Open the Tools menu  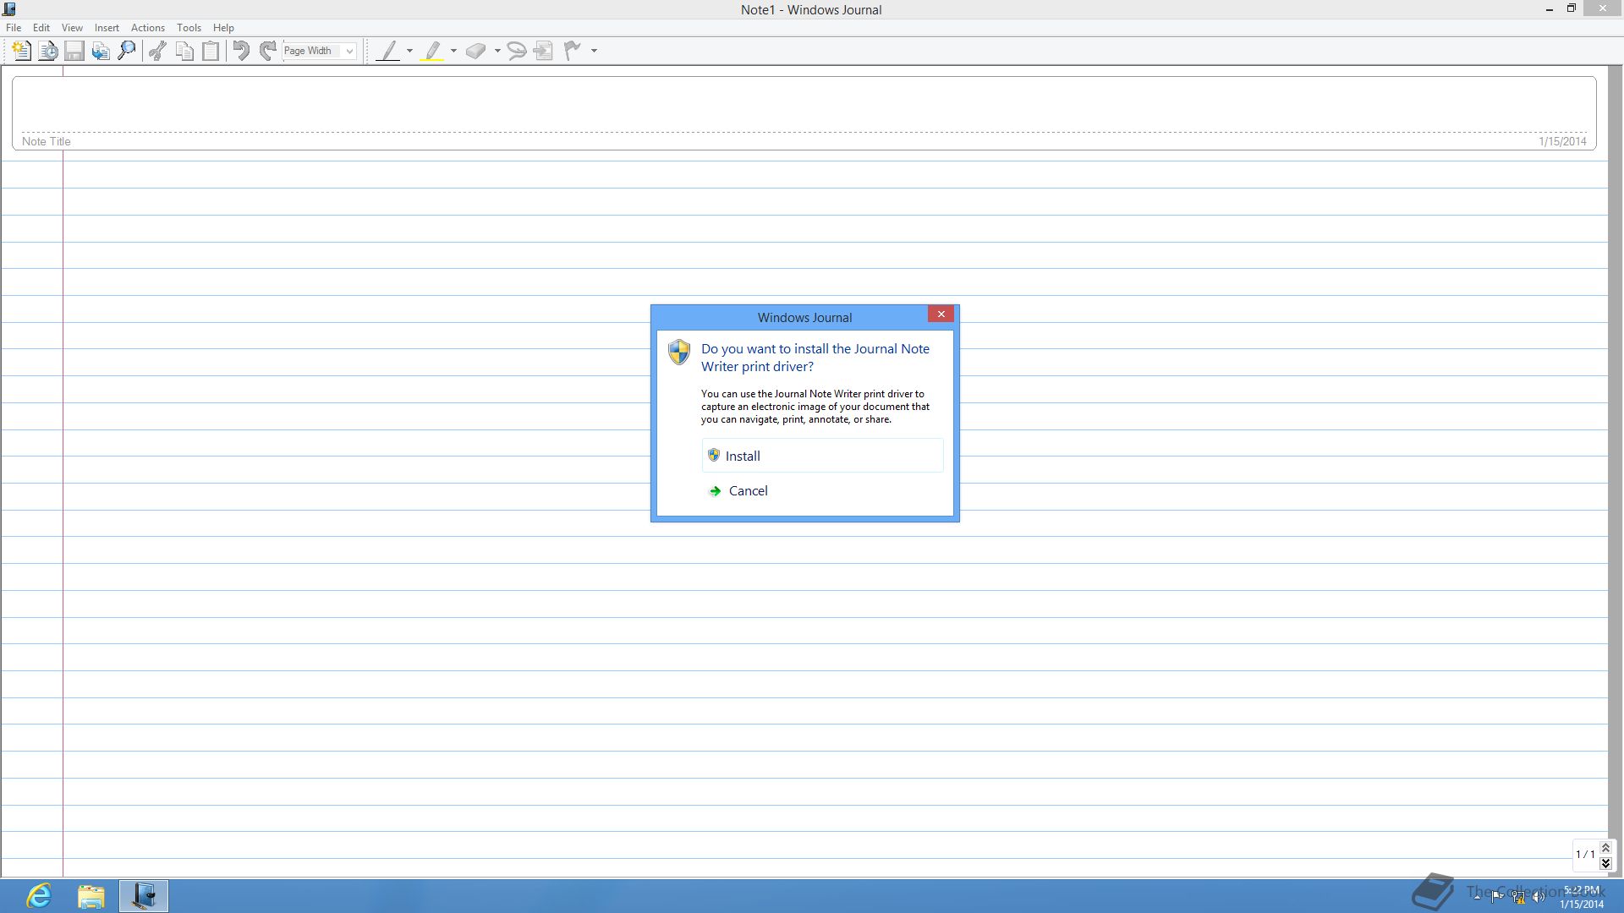(189, 28)
